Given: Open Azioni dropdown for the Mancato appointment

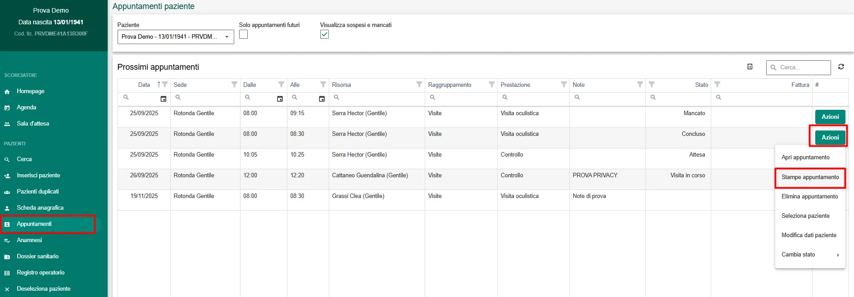Looking at the screenshot, I should (830, 117).
